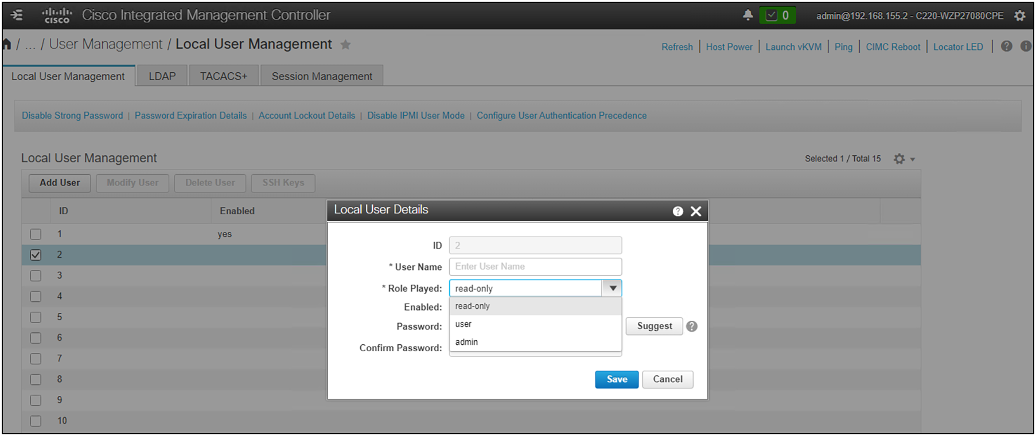Image resolution: width=1036 pixels, height=436 pixels.
Task: Cancel the Local User Details dialog
Action: coord(668,379)
